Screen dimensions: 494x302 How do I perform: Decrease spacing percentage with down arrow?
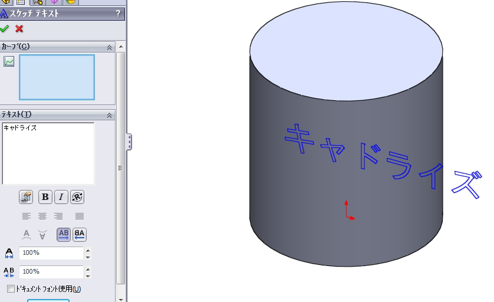[x=88, y=275]
